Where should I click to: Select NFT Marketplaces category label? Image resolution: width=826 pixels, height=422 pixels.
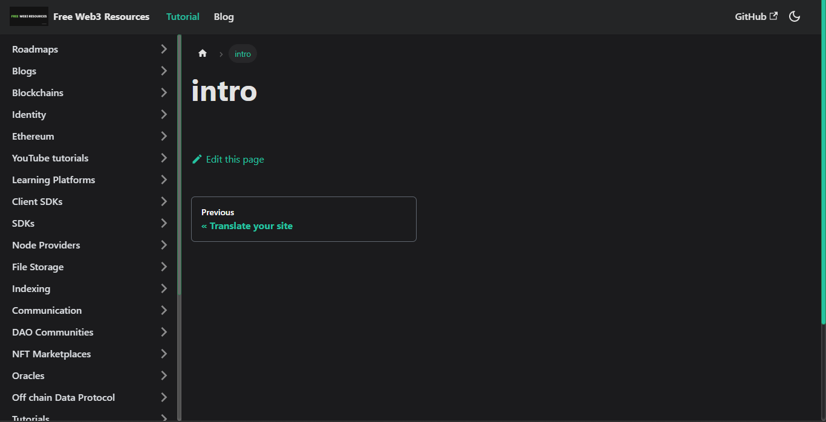coord(51,354)
